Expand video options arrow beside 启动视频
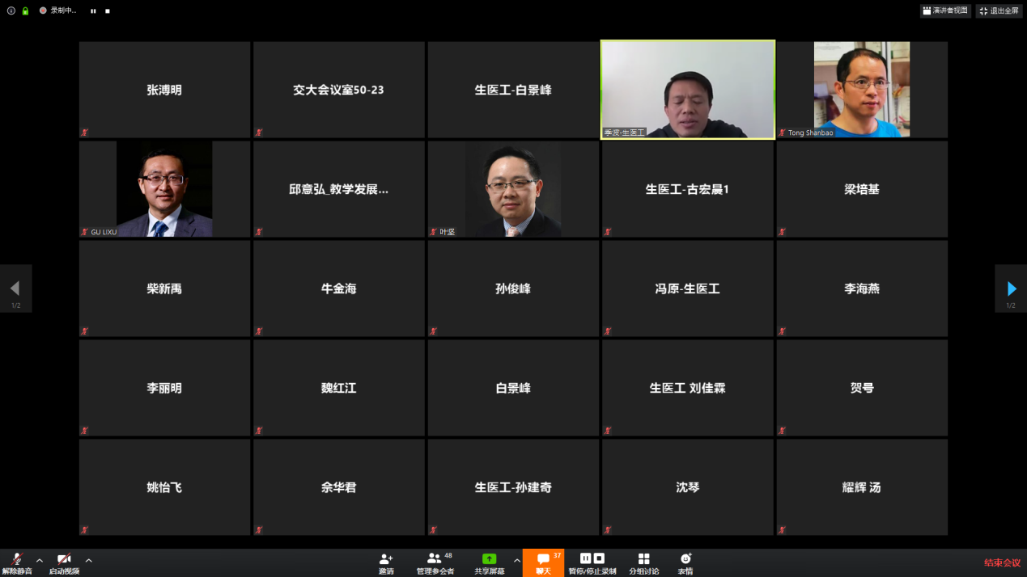 (x=89, y=560)
